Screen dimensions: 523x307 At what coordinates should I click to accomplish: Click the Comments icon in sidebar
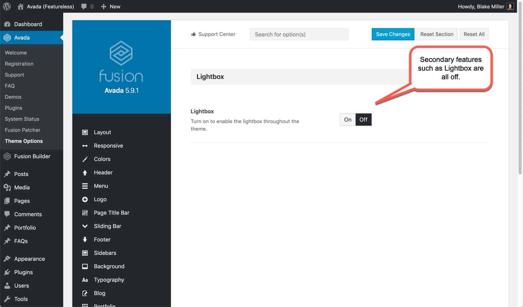7,214
